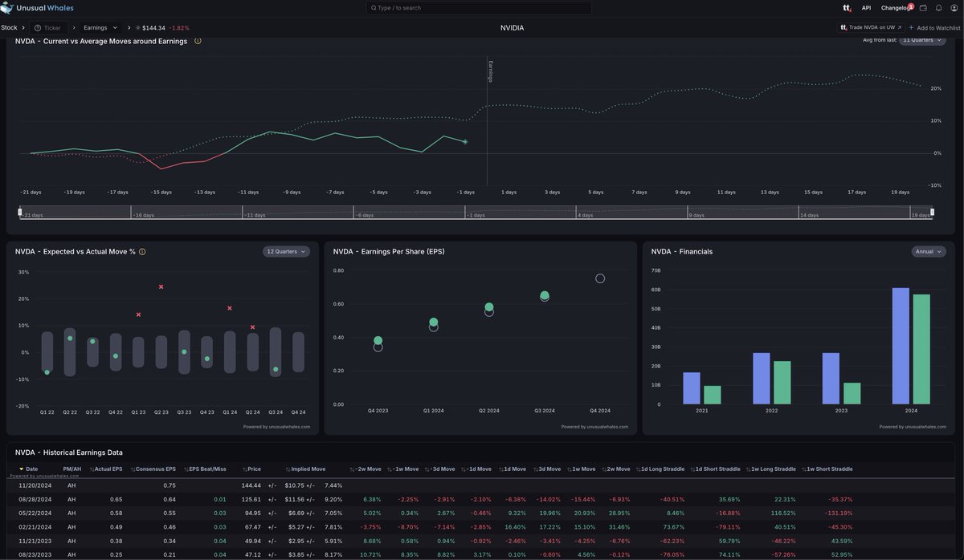Click the empty Q4 2024 EPS estimate circle
The height and width of the screenshot is (560, 964).
pos(600,278)
